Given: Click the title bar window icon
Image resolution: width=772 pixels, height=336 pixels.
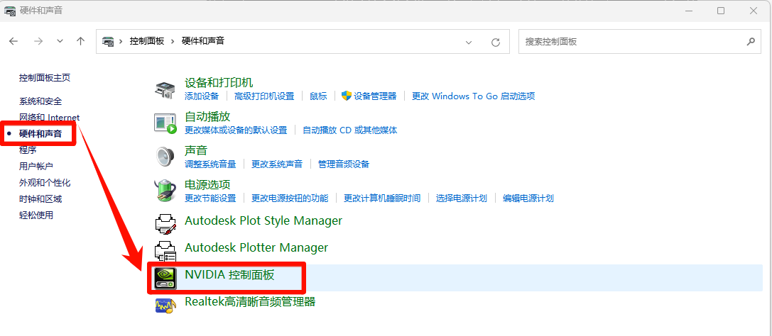Looking at the screenshot, I should pos(10,11).
